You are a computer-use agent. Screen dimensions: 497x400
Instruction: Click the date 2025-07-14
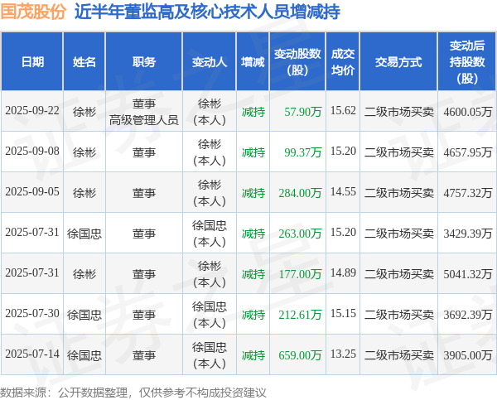coord(32,354)
